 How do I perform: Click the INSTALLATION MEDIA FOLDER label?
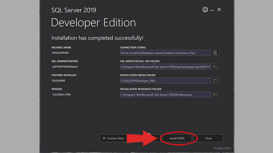pyautogui.click(x=138, y=75)
